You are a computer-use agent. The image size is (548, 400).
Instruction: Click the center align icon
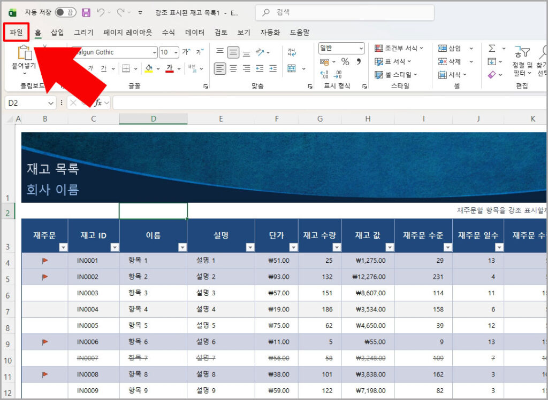pyautogui.click(x=233, y=68)
